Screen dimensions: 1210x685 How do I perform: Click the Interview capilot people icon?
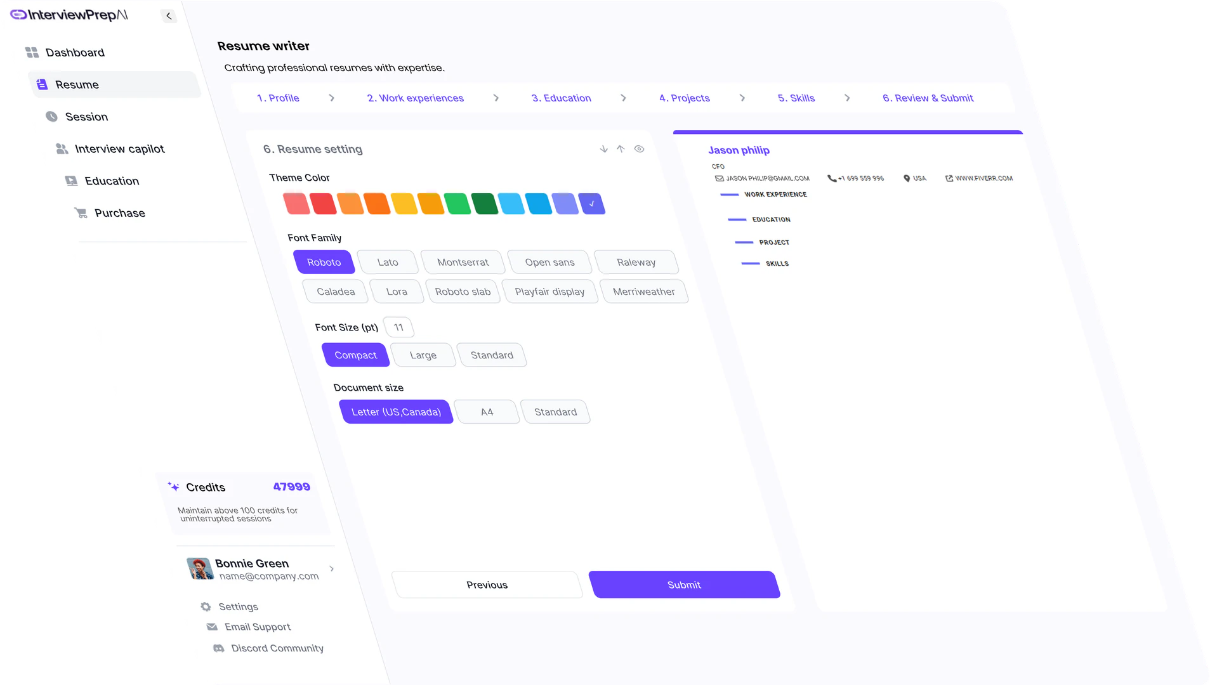(62, 149)
